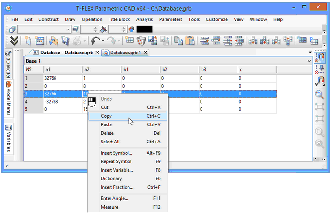The image size is (330, 213).
Task: Click the first row-operation icon
Action: [204, 40]
